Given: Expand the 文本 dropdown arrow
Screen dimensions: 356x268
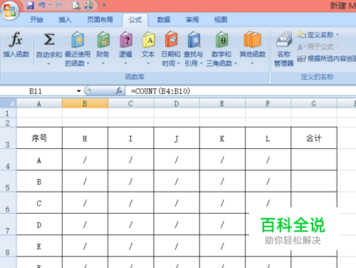Looking at the screenshot, I should tap(148, 63).
